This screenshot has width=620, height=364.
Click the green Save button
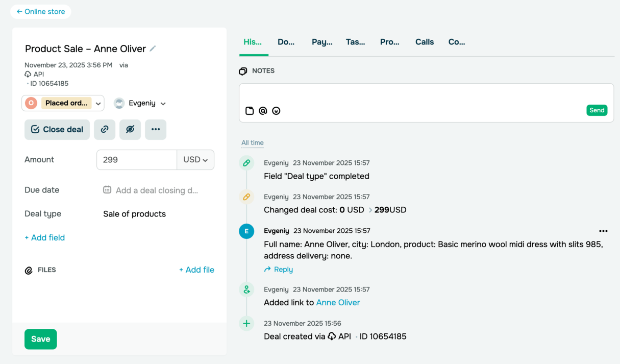tap(41, 339)
